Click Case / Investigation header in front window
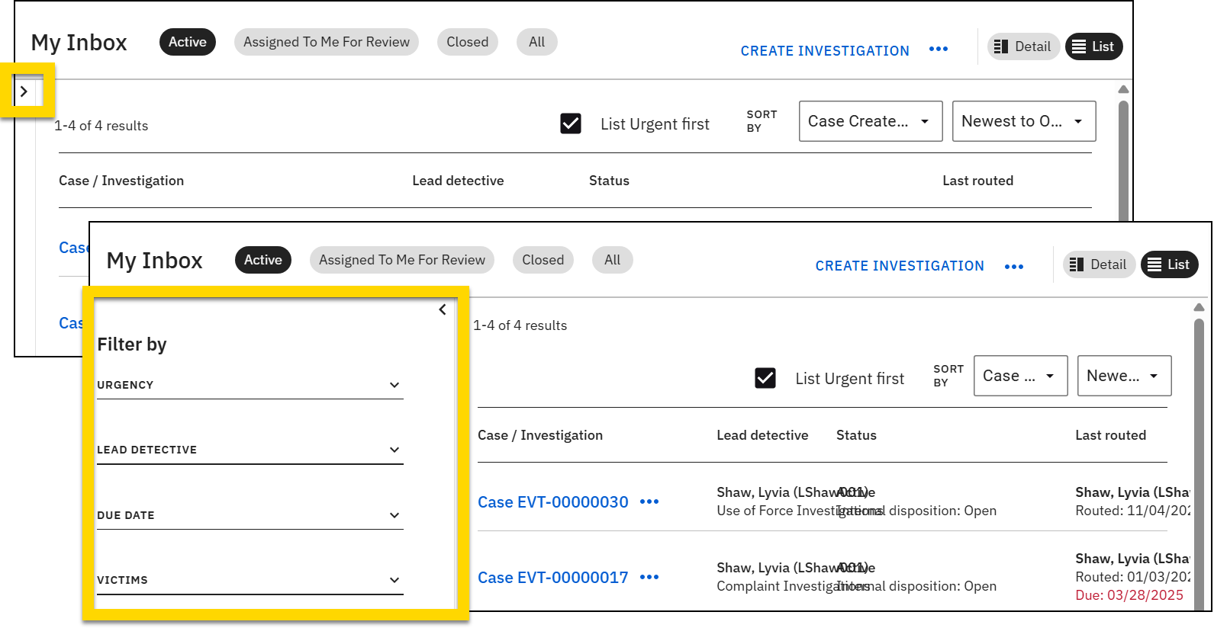The width and height of the screenshot is (1214, 628). coord(540,435)
